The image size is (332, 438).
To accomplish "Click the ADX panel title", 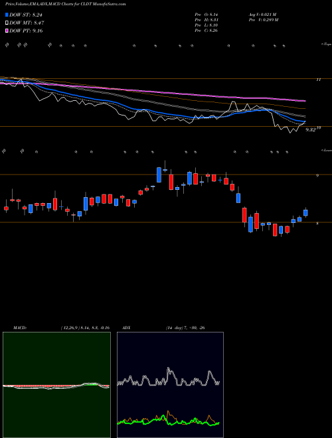I will click(126, 328).
